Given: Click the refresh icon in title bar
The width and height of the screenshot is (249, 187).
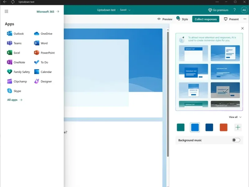Looking at the screenshot, I should (x=13, y=2).
